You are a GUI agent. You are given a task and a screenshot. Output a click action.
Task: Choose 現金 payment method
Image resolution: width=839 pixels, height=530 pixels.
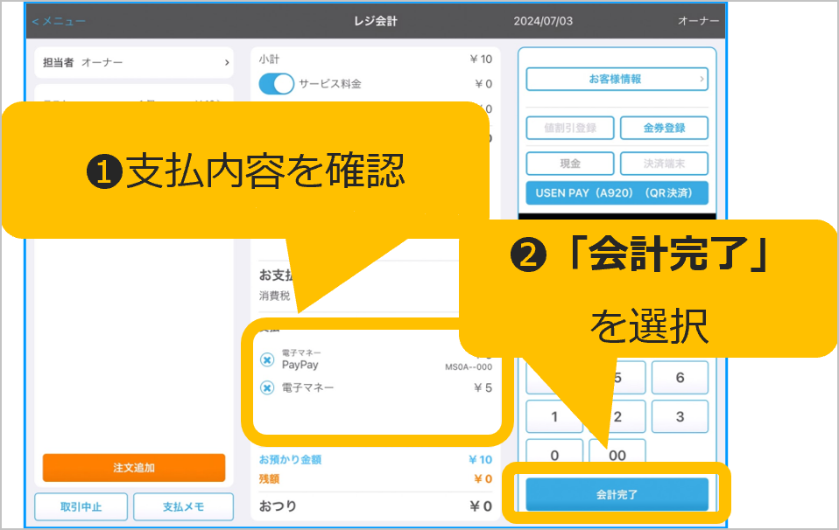(x=570, y=164)
